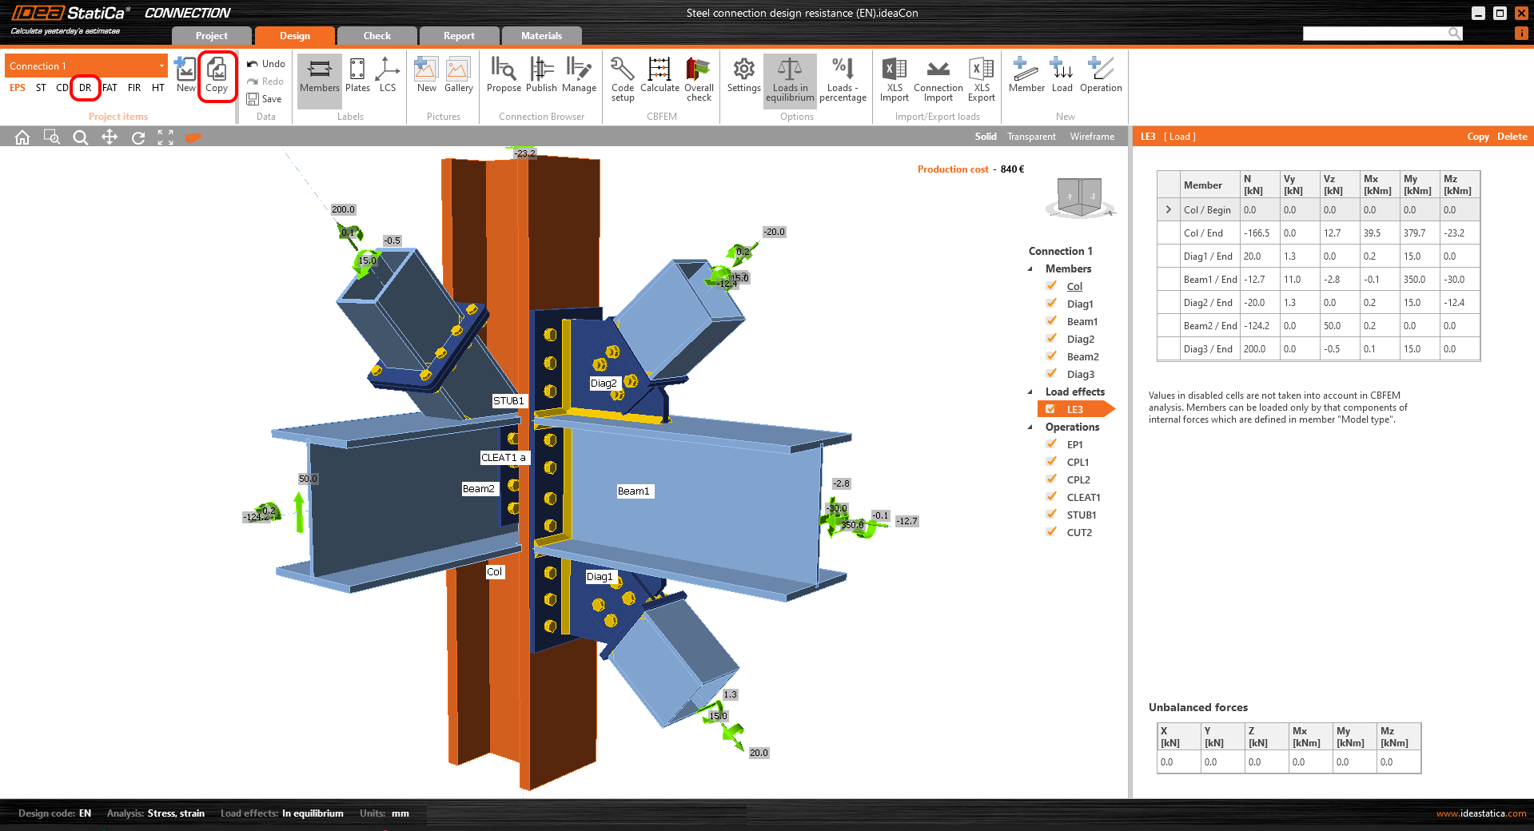
Task: Delete the LE3 load effect
Action: click(1512, 137)
